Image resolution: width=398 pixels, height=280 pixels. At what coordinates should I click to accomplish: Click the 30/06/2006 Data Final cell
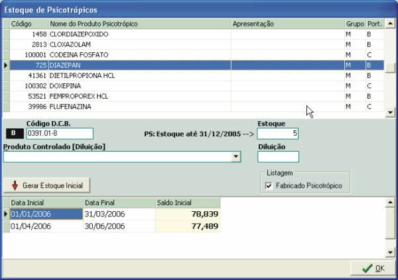119,226
